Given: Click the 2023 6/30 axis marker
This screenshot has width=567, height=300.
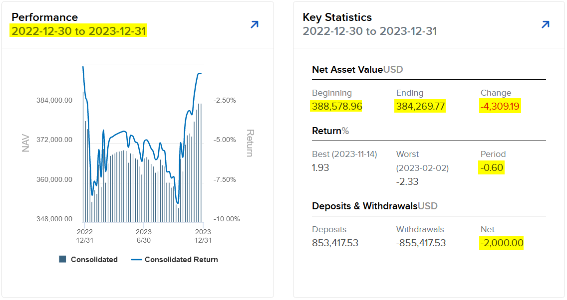Looking at the screenshot, I should (x=144, y=236).
